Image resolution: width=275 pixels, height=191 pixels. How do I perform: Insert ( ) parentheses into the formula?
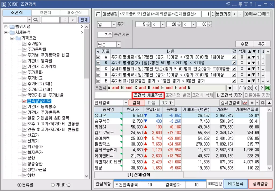pos(242,88)
